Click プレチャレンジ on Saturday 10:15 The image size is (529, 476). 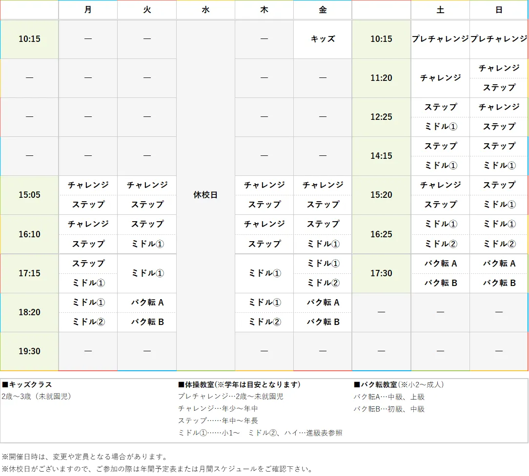tap(440, 39)
